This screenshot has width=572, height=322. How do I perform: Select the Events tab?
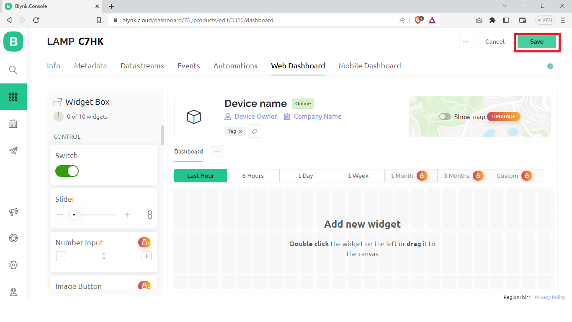[188, 66]
